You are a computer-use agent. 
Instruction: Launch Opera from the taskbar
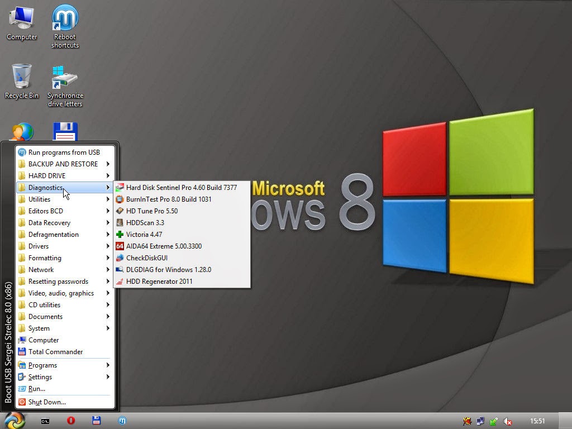coord(71,421)
